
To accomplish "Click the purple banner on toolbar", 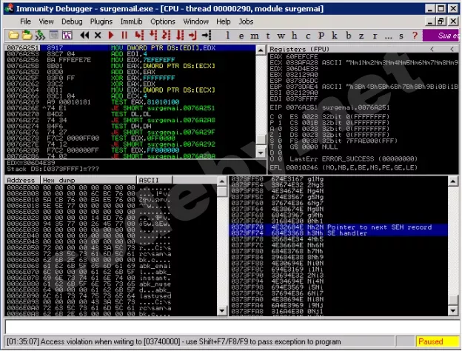I will 441,36.
